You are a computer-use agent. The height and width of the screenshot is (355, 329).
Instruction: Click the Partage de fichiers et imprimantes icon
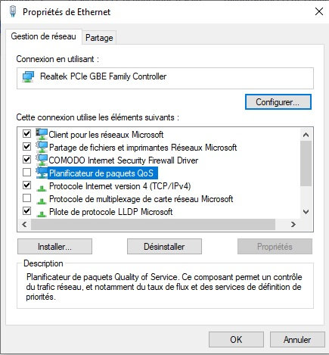(x=42, y=147)
